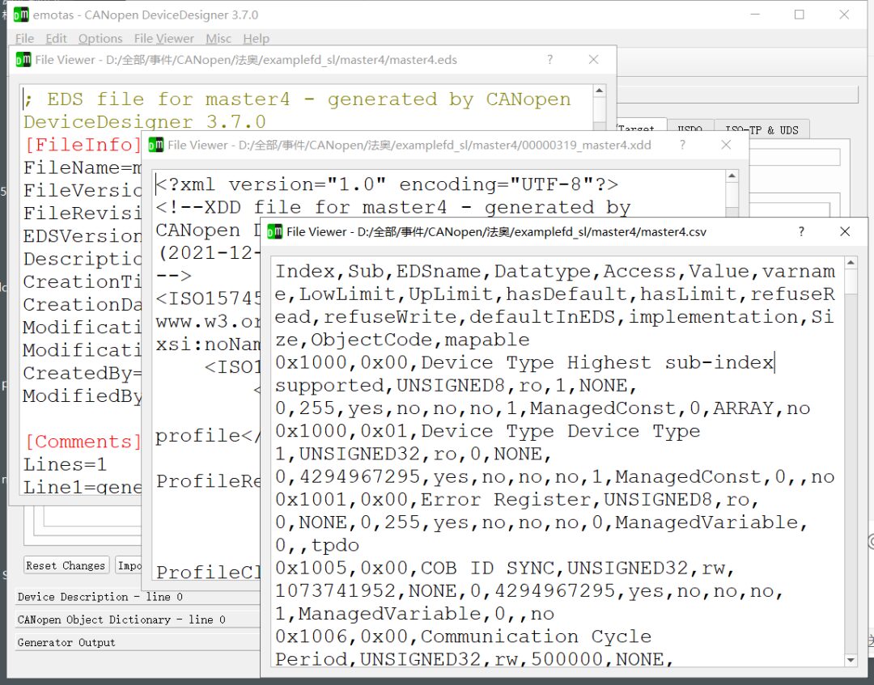
Task: Open the File Viewer menu
Action: (x=163, y=39)
